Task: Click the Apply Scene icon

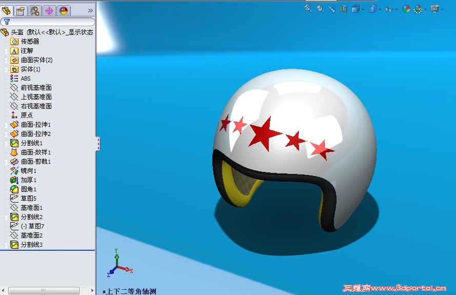Action: click(418, 9)
